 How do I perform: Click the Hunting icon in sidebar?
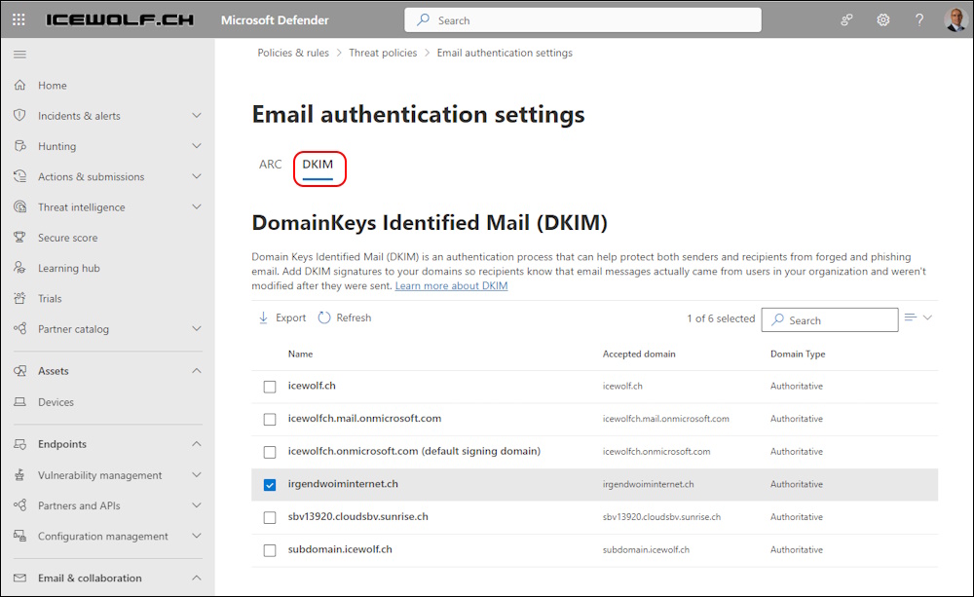(x=19, y=146)
